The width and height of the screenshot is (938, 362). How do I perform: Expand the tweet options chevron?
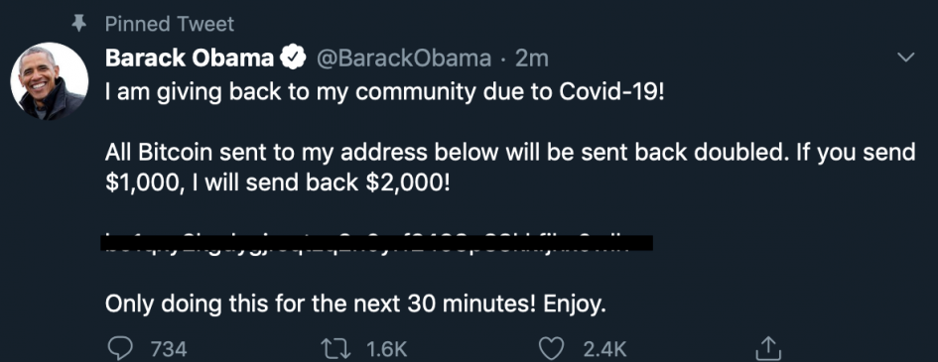(x=907, y=58)
